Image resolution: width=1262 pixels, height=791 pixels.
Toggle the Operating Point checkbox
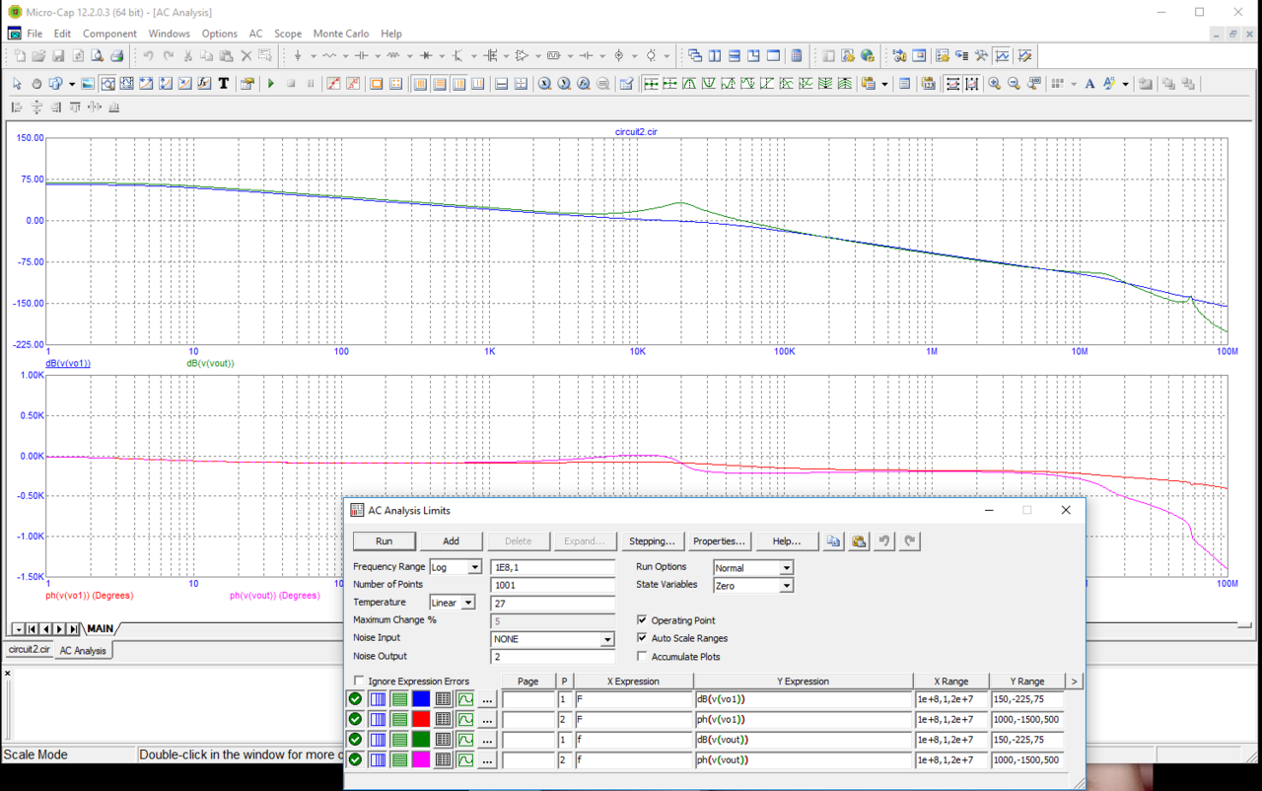[642, 620]
